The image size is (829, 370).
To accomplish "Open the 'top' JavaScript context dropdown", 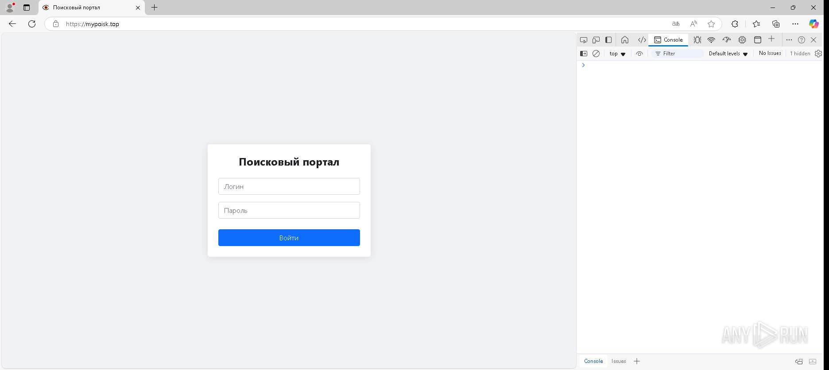I will pos(617,54).
